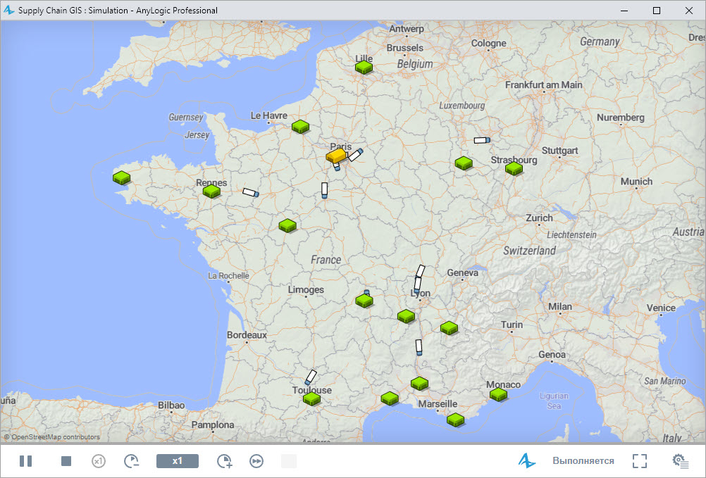Minimize the AnyLogic simulation window
Screen dimensions: 706x478
tap(624, 11)
